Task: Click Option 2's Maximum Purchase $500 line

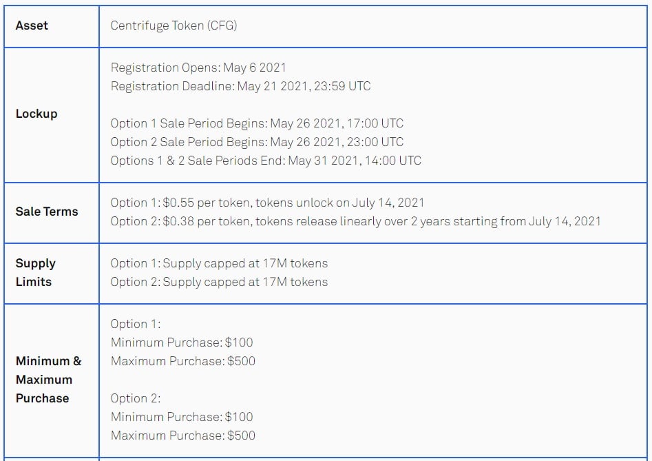Action: click(x=183, y=436)
